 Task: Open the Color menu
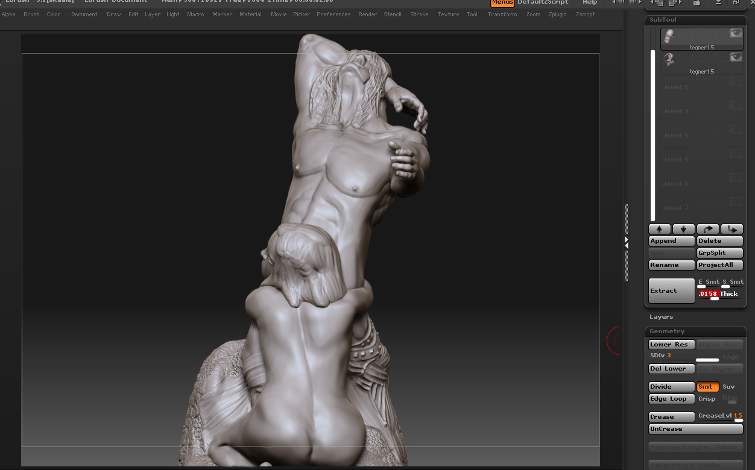(x=54, y=14)
